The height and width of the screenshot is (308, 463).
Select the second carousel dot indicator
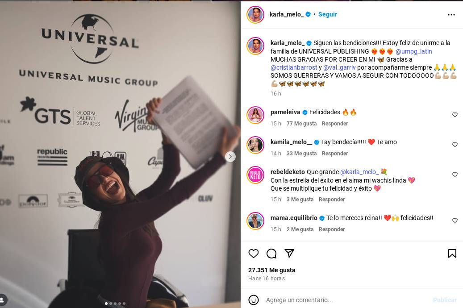[111, 304]
